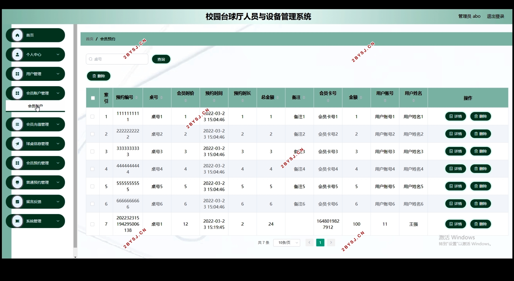The height and width of the screenshot is (281, 514).
Task: Check the row 3 checkbox
Action: click(x=92, y=151)
